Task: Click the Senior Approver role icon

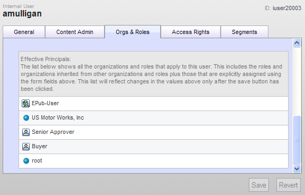Action: pos(25,132)
